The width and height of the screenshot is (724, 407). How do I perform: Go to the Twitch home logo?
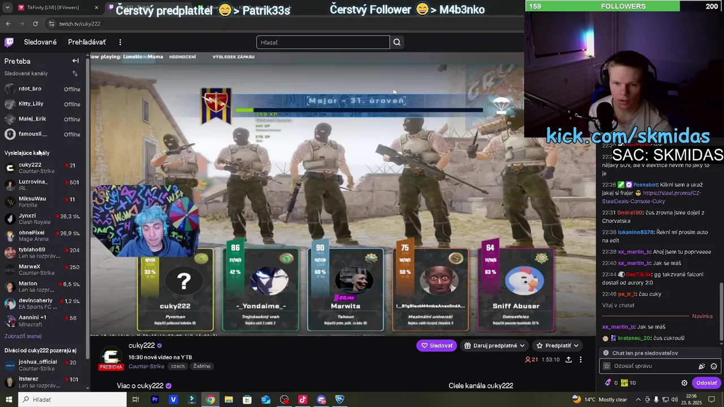pos(9,42)
